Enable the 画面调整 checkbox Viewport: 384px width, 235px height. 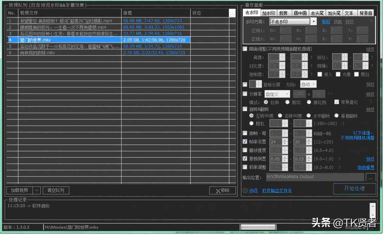(245, 49)
